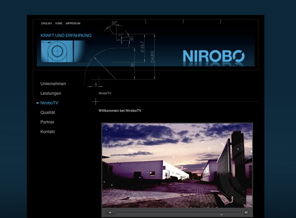
Task: Click the video preview of the factory
Action: tap(177, 165)
